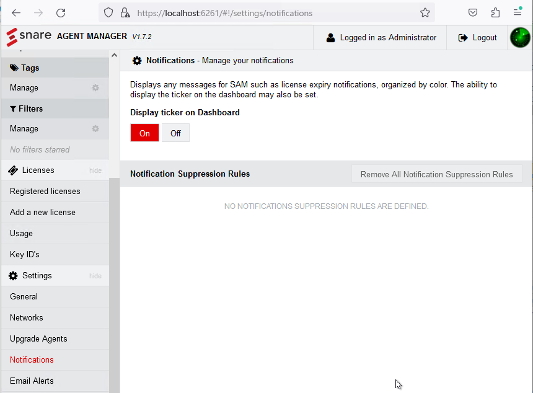
Task: Click the Settings section header
Action: click(x=55, y=276)
